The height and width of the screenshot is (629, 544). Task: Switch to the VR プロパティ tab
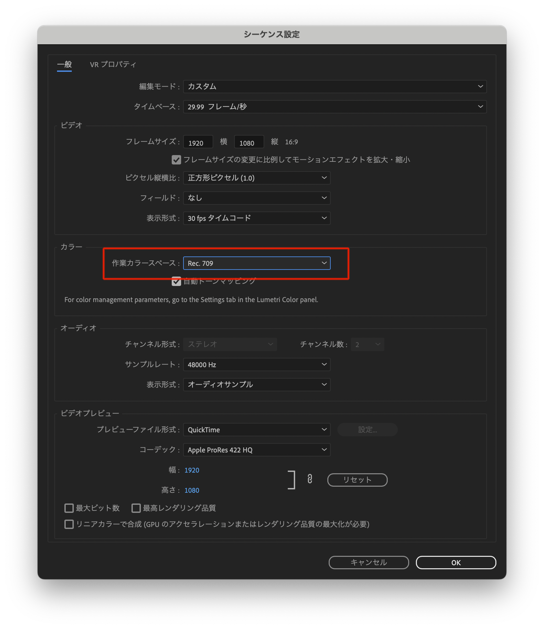[113, 64]
